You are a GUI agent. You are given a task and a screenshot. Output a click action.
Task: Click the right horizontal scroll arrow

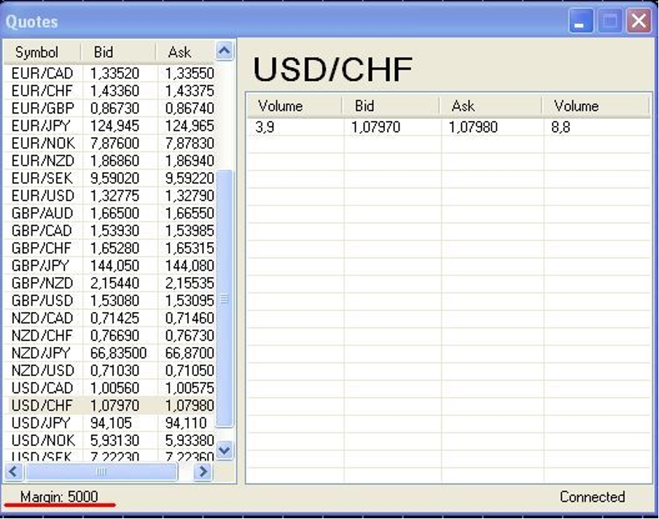pyautogui.click(x=203, y=472)
